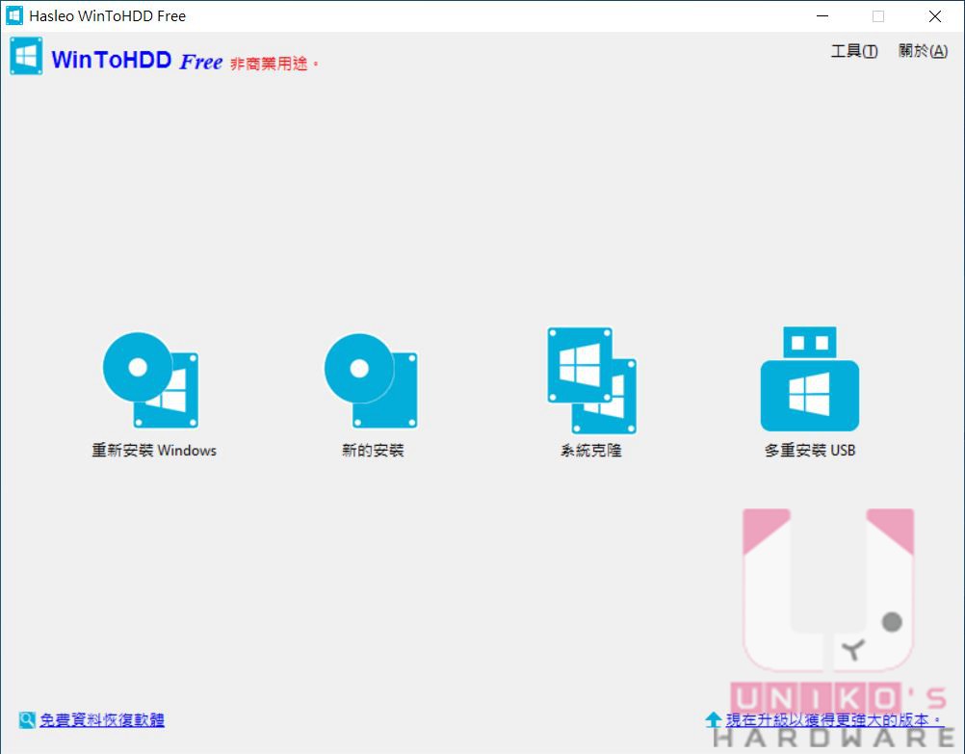Viewport: 965px width, 754px height.
Task: Click the blue upgrade arrow icon
Action: click(714, 719)
